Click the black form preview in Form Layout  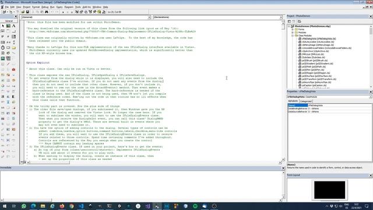[329, 190]
